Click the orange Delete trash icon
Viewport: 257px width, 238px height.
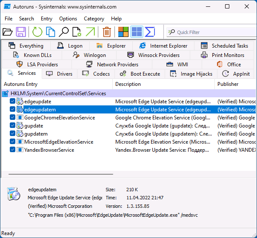point(107,32)
